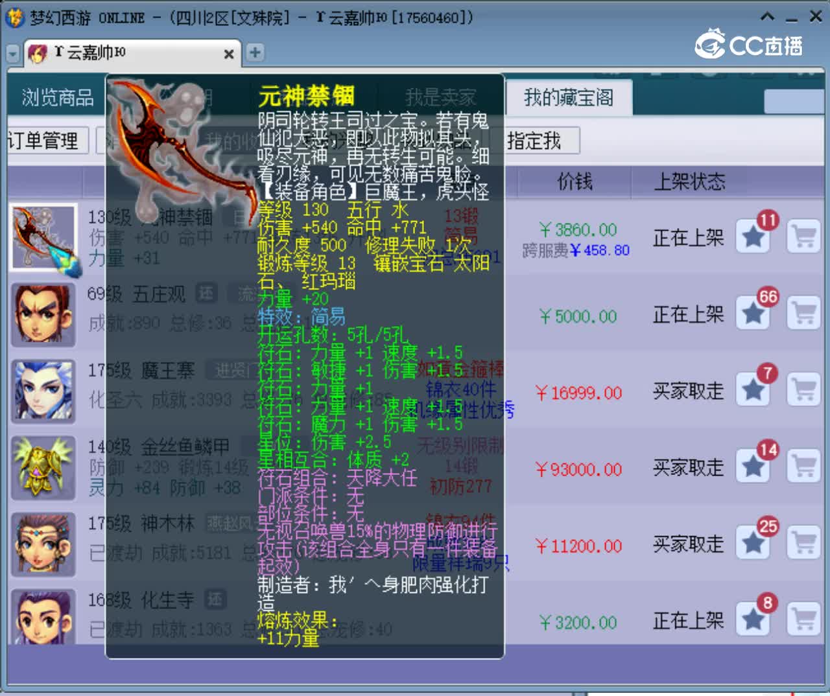Image resolution: width=830 pixels, height=696 pixels.
Task: Favorite the ¥11200.00 神木林 listing
Action: pyautogui.click(x=753, y=542)
